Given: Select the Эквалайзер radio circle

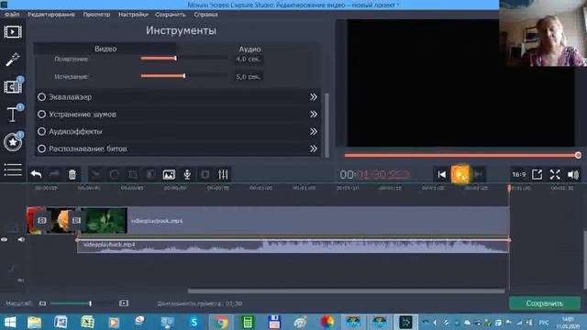Looking at the screenshot, I should (x=41, y=97).
